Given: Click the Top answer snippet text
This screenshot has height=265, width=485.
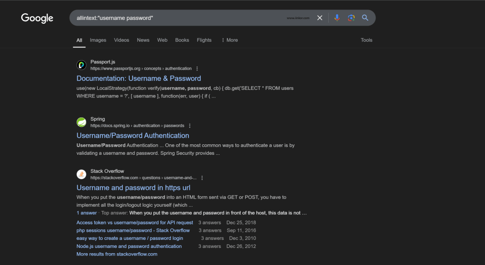Looking at the screenshot, I should (218, 213).
